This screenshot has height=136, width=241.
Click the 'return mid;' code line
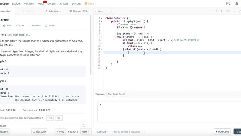[136, 46]
